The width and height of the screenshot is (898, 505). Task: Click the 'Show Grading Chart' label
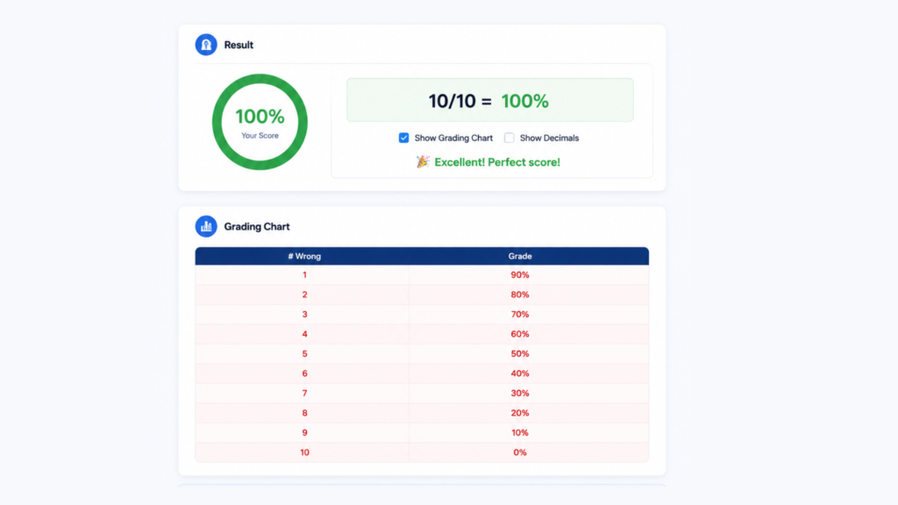coord(453,138)
